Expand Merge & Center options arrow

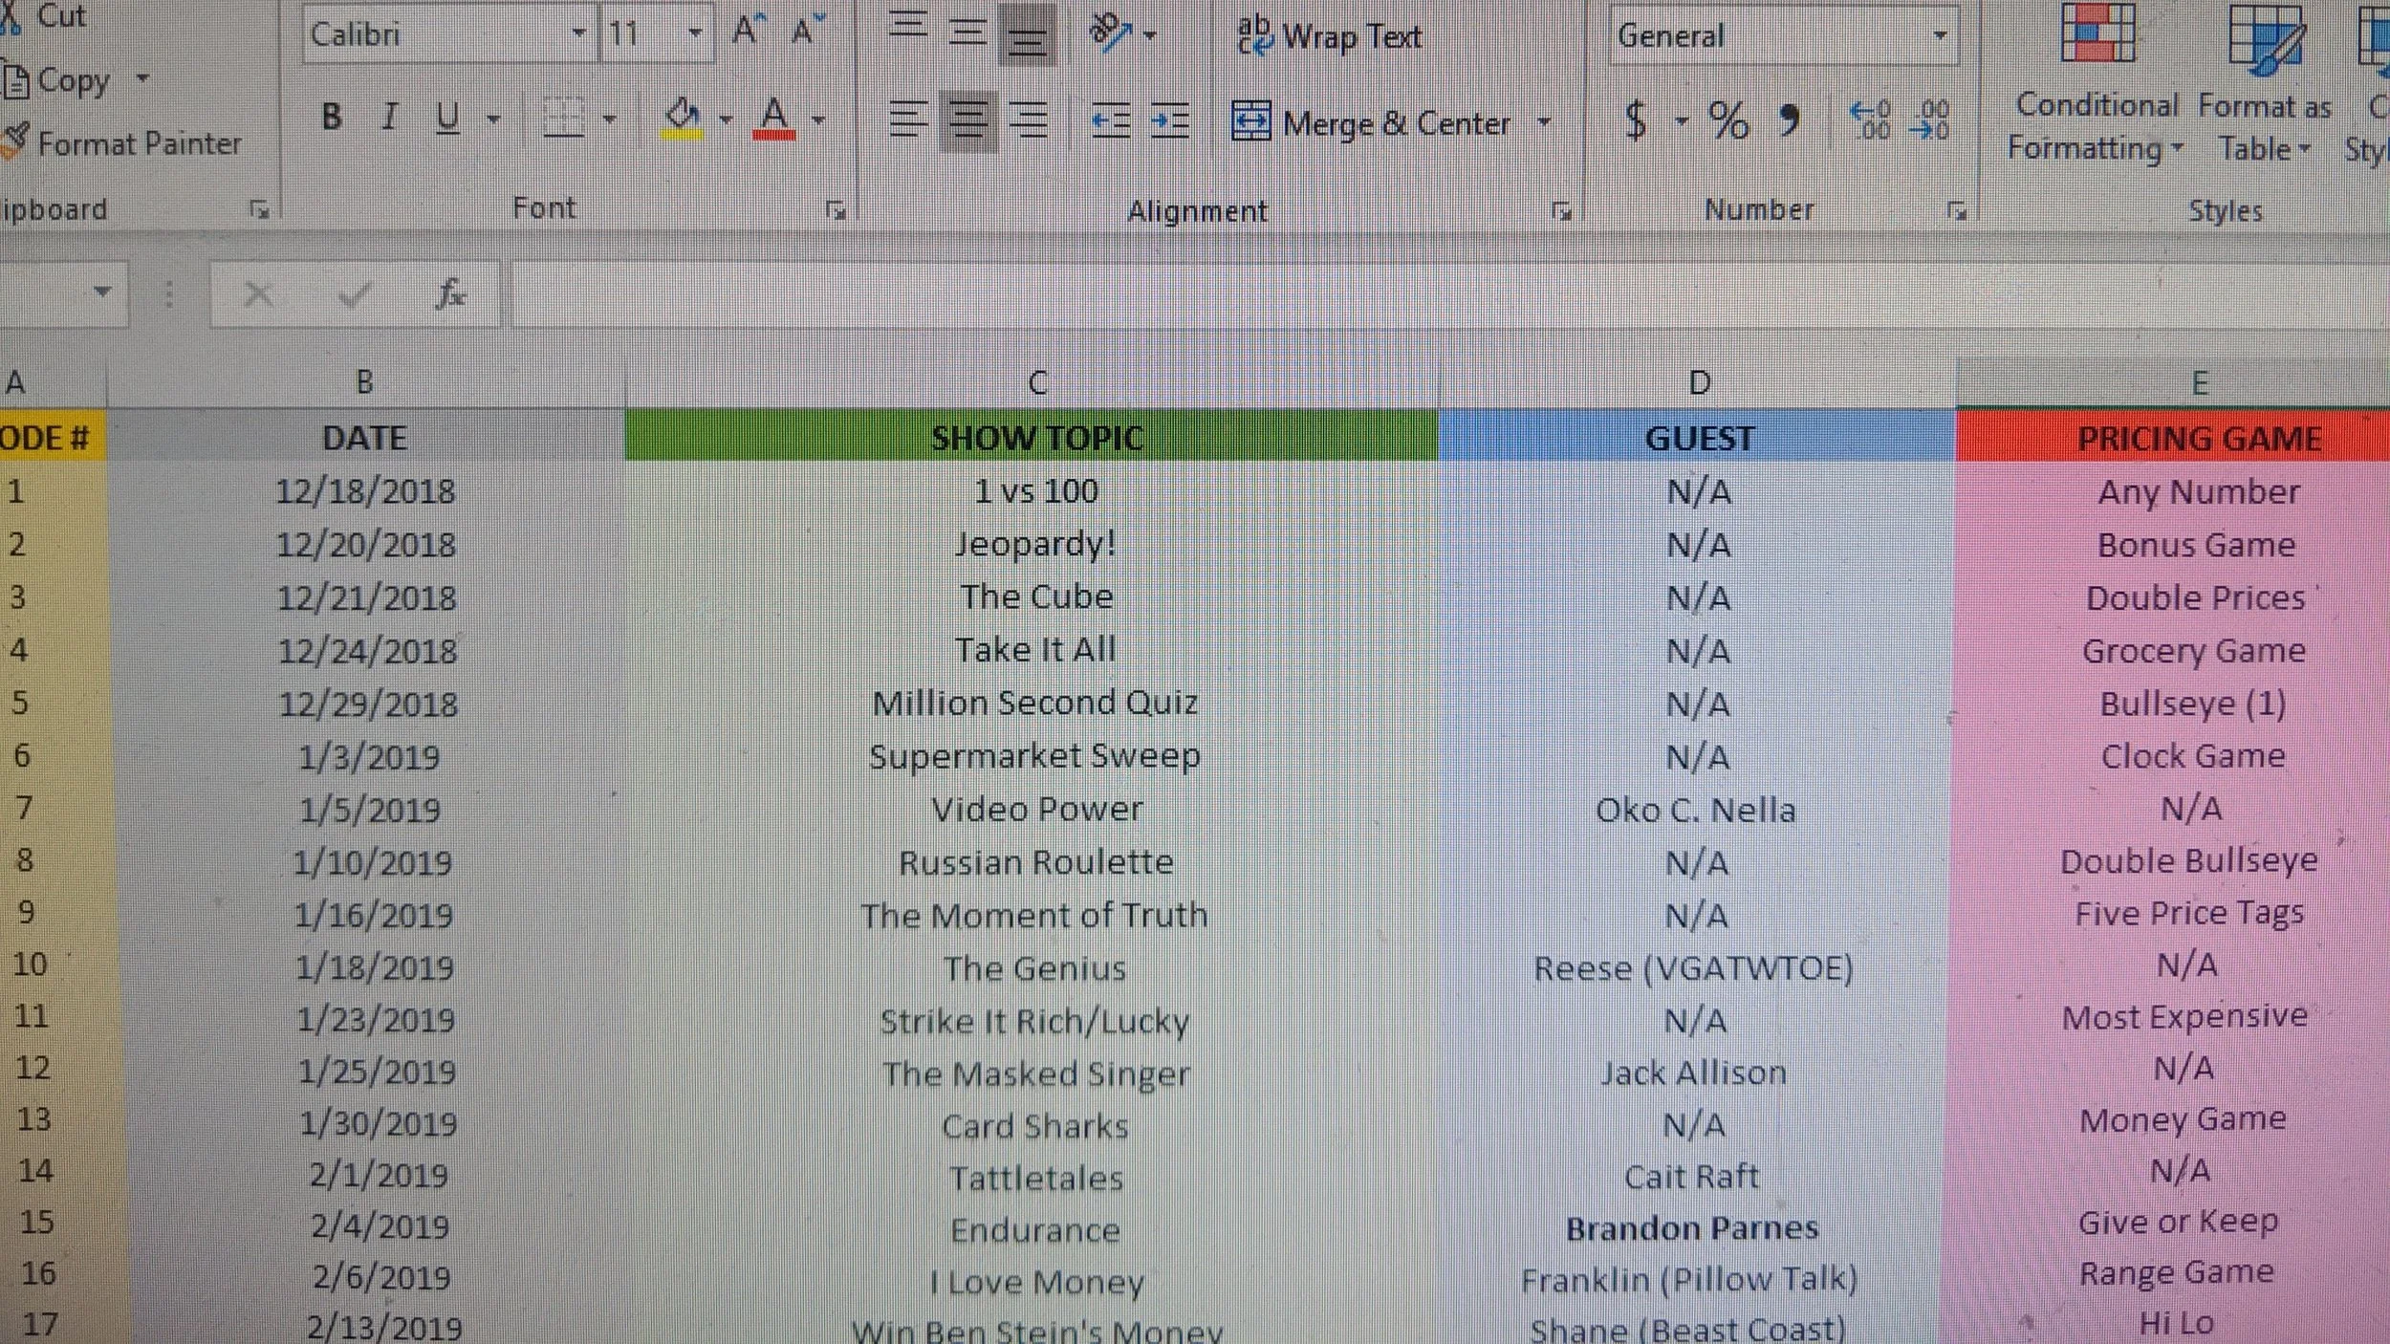1543,122
